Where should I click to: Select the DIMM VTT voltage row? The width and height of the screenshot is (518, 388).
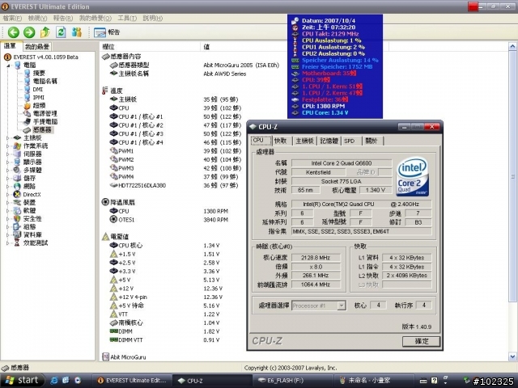coord(164,339)
